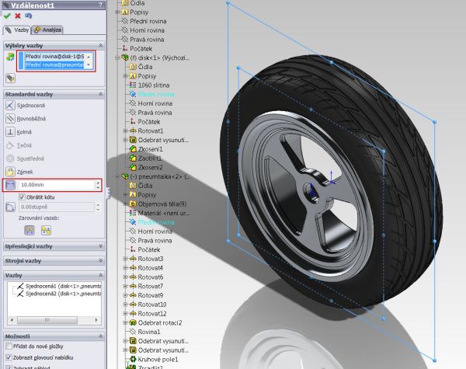This screenshot has height=369, width=466.
Task: Click Zkosení1 feature in the tree
Action: [150, 148]
